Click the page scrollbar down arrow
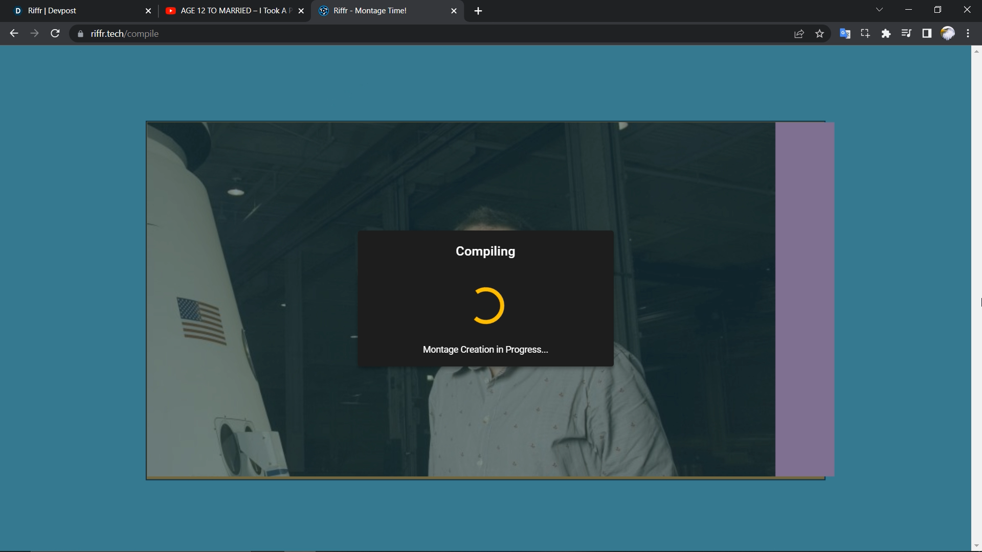Screen dimensions: 982x552 coord(976,546)
